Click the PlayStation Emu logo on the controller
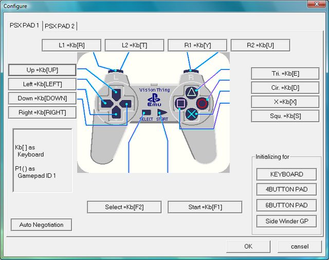The height and width of the screenshot is (260, 329). point(154,101)
